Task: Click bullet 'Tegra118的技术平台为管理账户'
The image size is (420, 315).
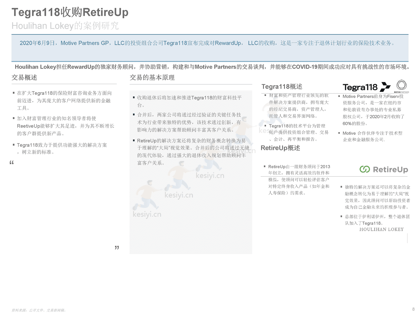Action: click(297, 132)
